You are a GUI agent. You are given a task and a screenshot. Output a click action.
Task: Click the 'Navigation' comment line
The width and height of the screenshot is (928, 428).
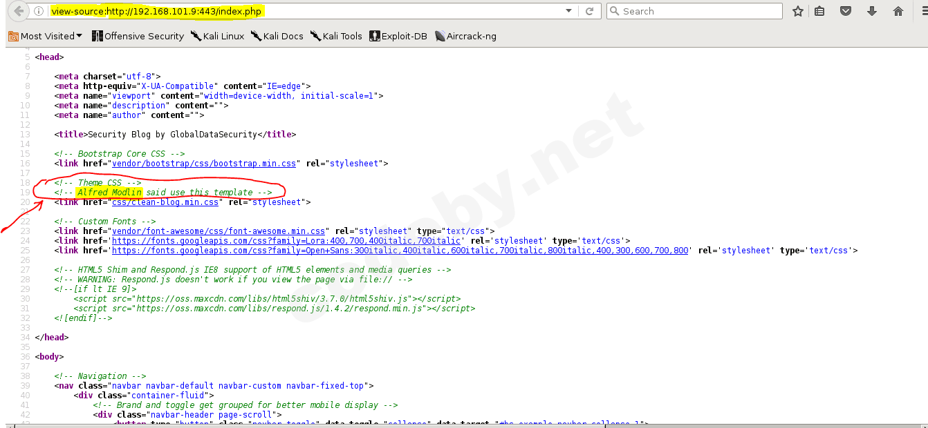[100, 376]
